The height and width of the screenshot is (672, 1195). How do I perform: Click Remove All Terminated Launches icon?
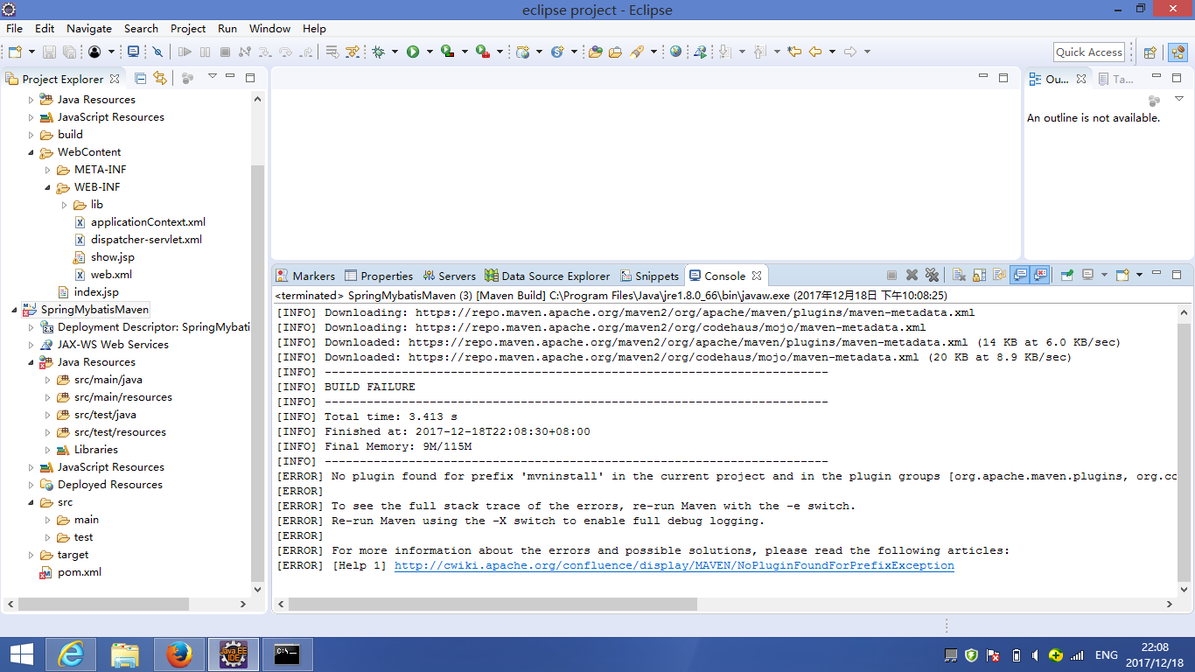[x=932, y=275]
